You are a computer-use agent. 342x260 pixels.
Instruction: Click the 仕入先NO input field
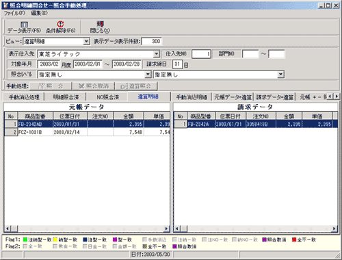[201, 54]
